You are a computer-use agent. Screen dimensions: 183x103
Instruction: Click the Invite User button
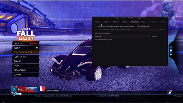98,36
